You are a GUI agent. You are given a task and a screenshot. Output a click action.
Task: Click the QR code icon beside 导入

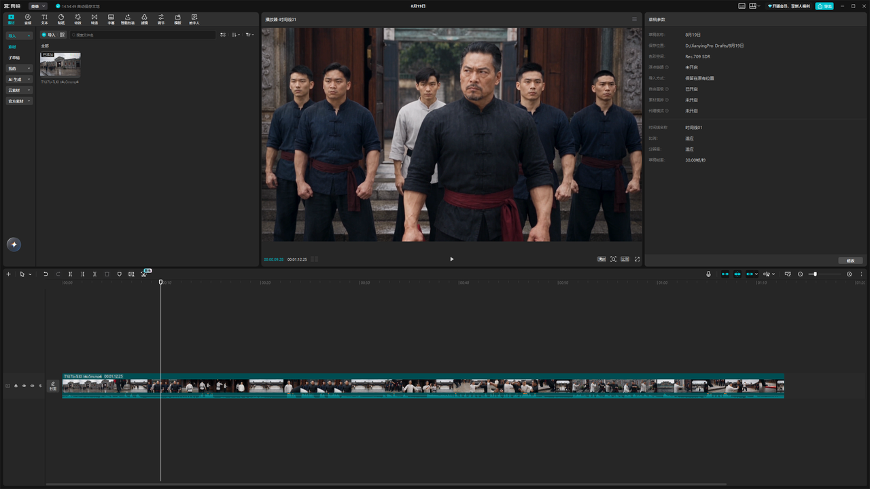click(63, 35)
